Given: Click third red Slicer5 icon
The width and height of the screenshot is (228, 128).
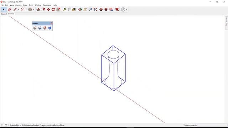Looking at the screenshot, I should tap(45, 28).
